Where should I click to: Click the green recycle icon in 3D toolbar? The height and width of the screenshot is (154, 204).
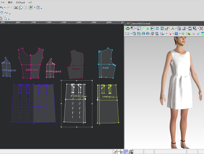tap(128, 28)
